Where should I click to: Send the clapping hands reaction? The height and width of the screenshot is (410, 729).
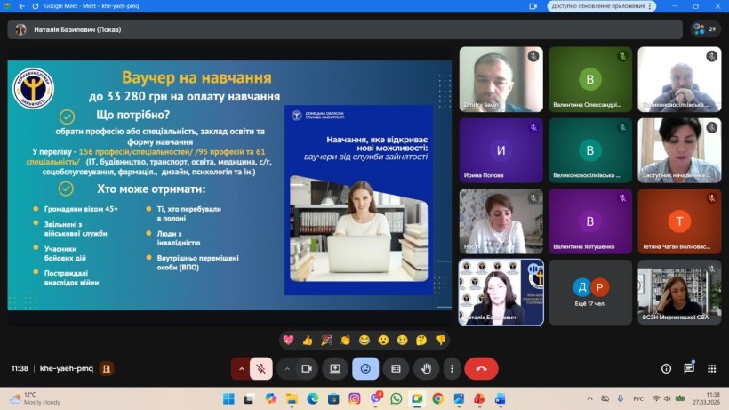[346, 341]
